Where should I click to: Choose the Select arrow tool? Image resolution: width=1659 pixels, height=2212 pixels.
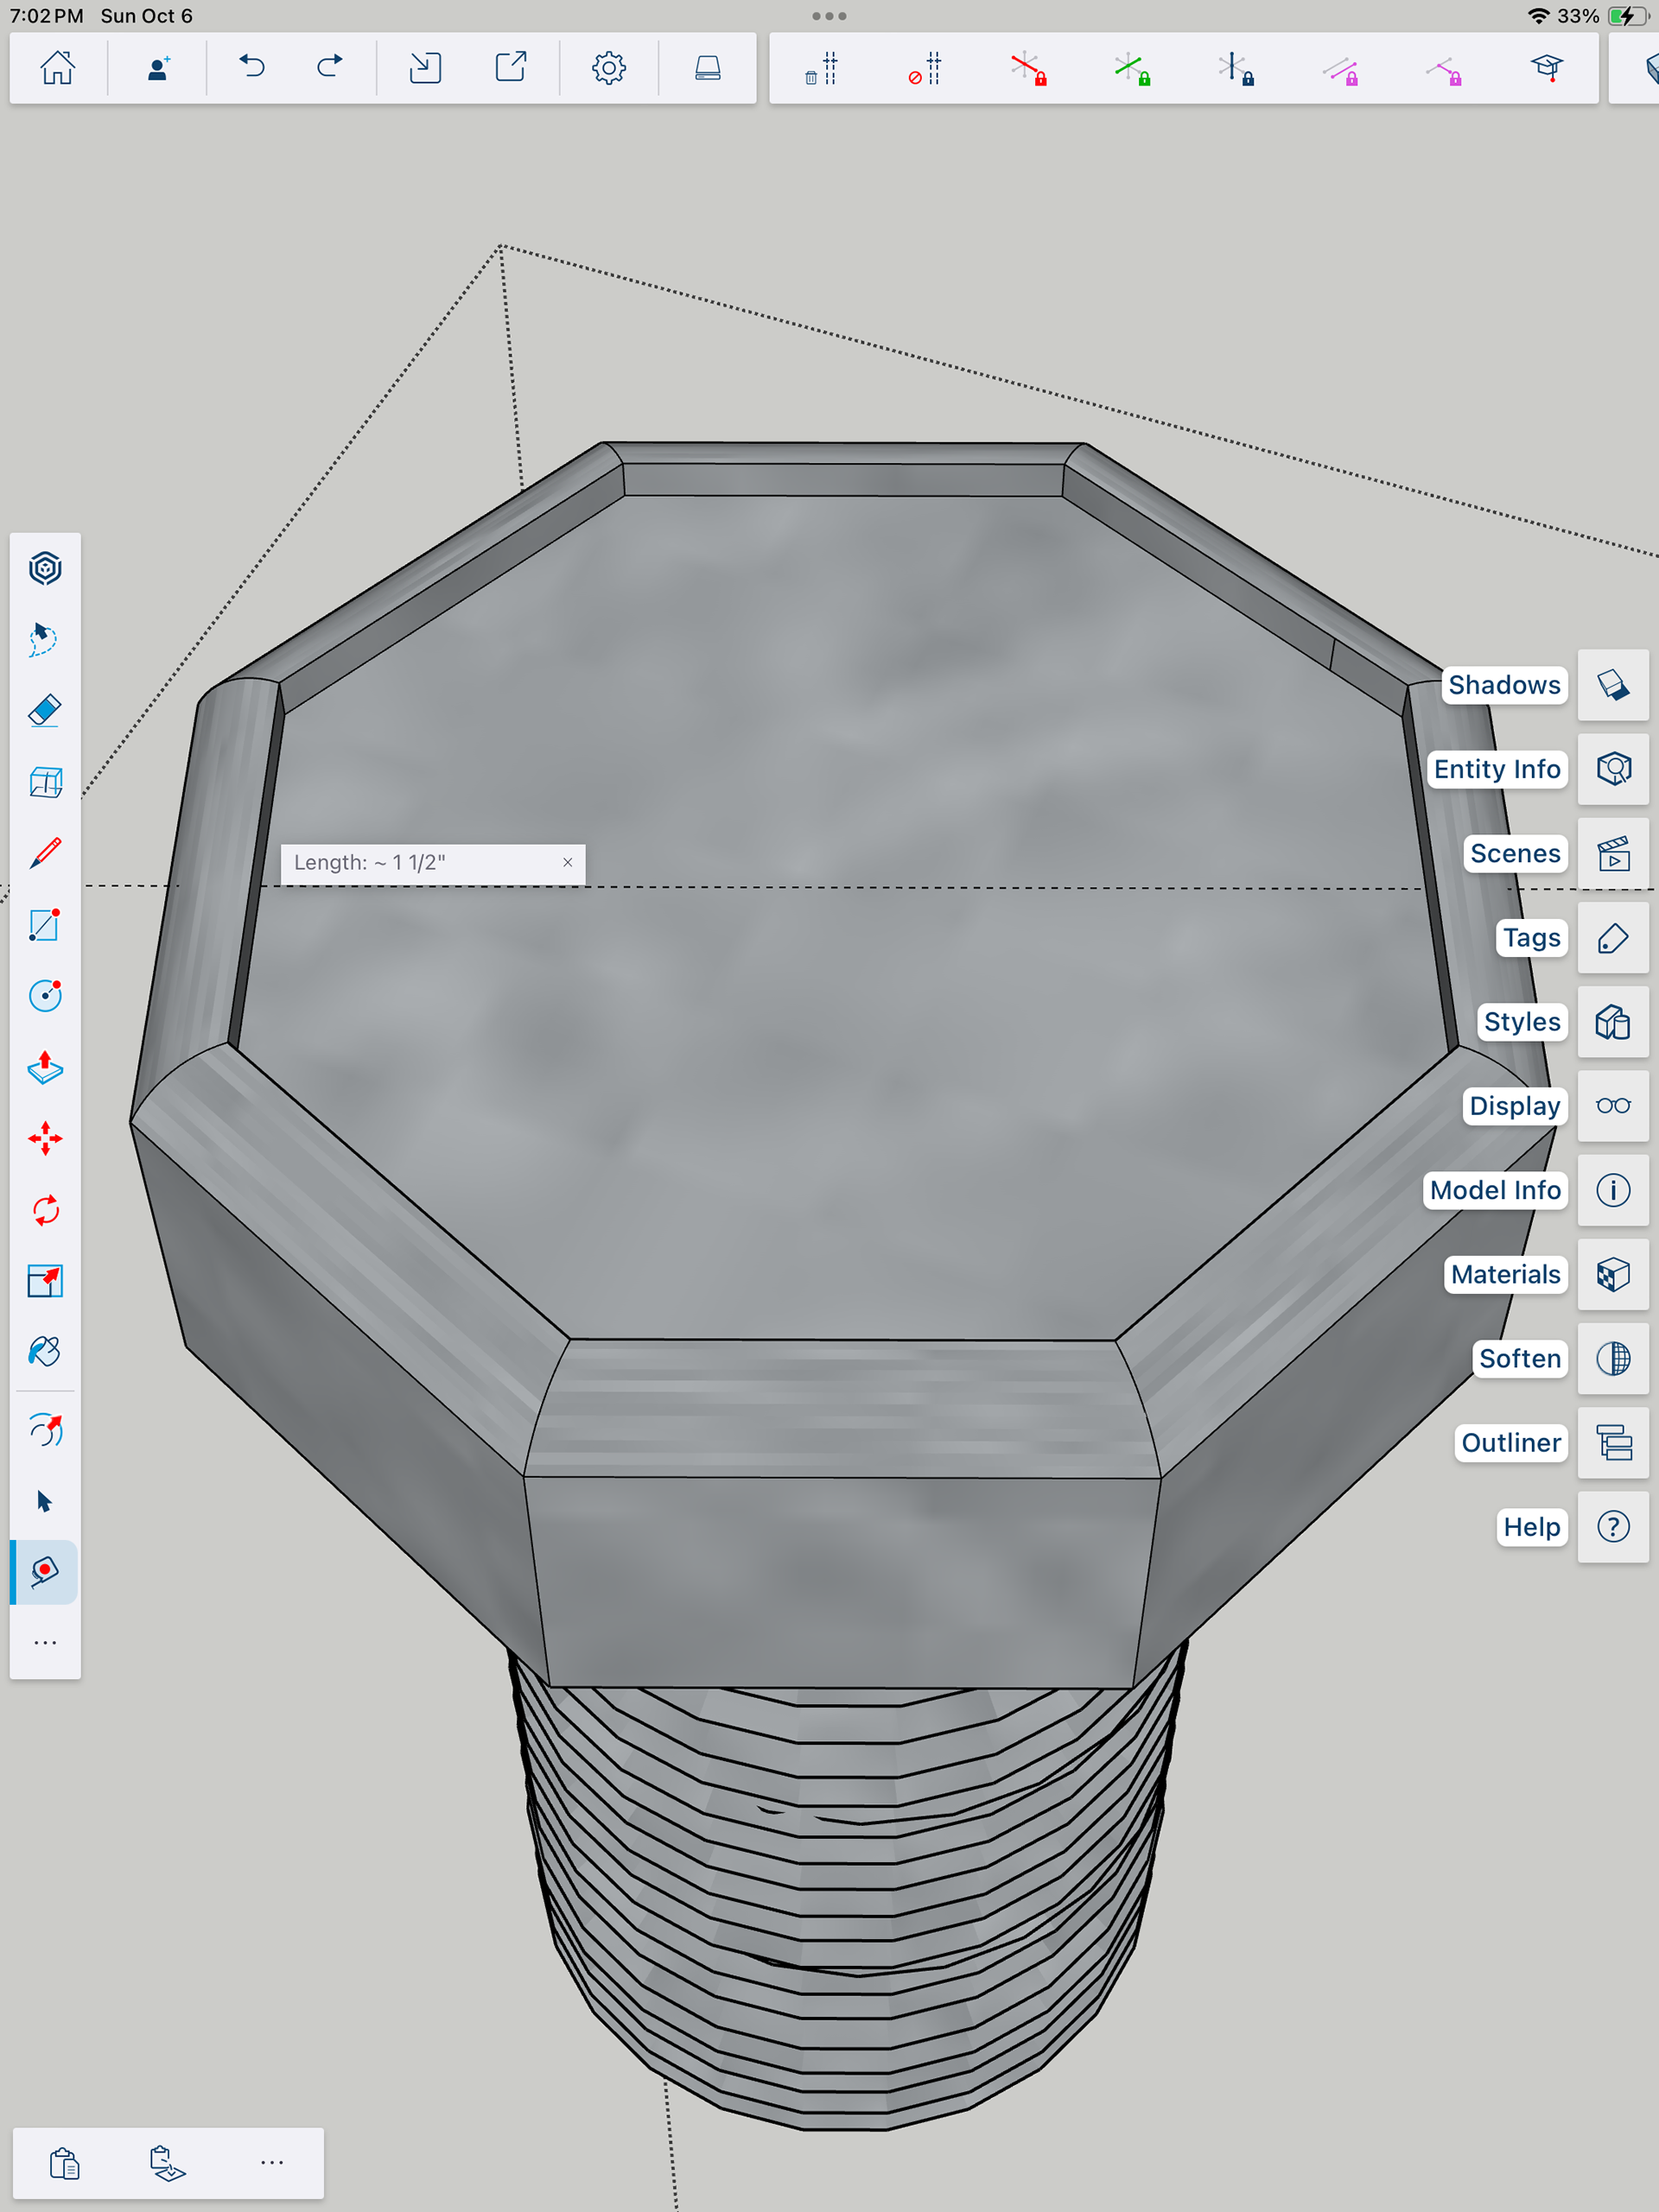45,1501
